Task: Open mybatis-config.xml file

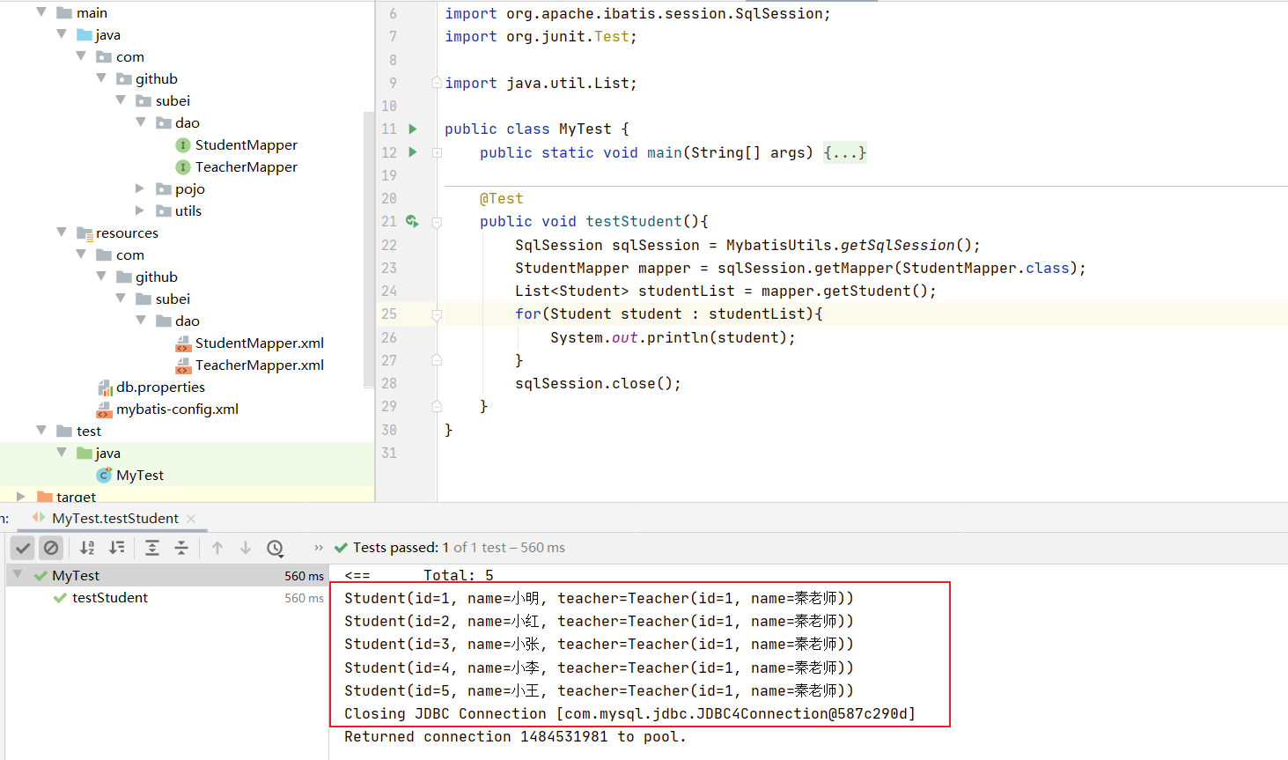Action: [x=177, y=410]
